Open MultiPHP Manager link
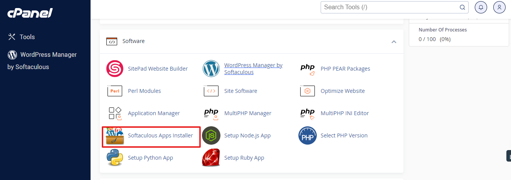This screenshot has height=180, width=511. coord(248,113)
